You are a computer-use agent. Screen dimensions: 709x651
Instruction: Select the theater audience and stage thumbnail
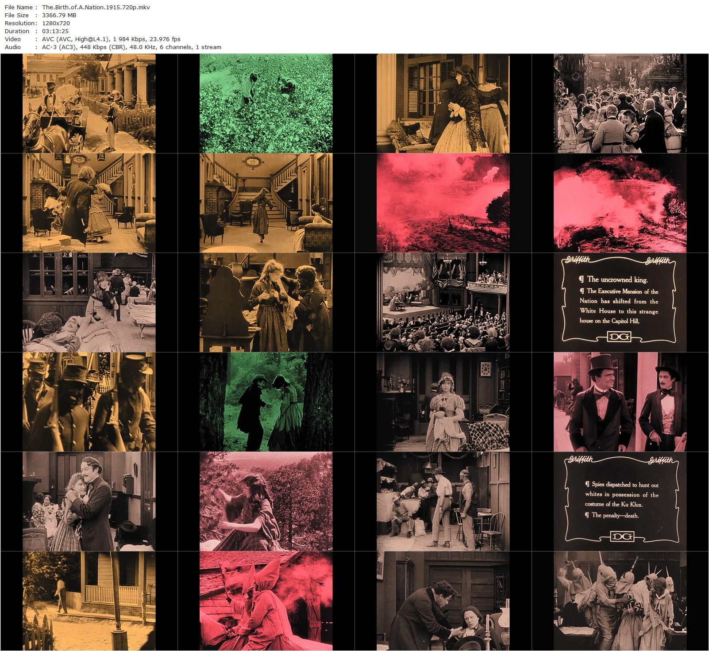tap(443, 303)
